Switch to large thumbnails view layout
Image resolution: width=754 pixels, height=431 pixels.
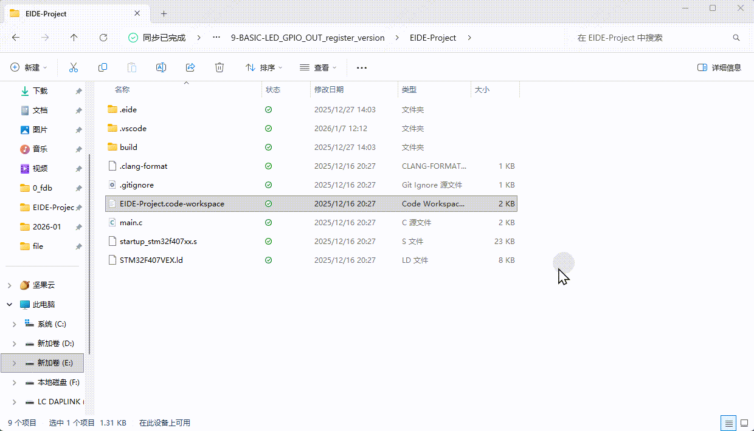pyautogui.click(x=744, y=423)
